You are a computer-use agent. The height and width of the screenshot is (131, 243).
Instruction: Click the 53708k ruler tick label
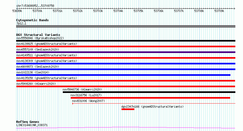[x=199, y=11]
